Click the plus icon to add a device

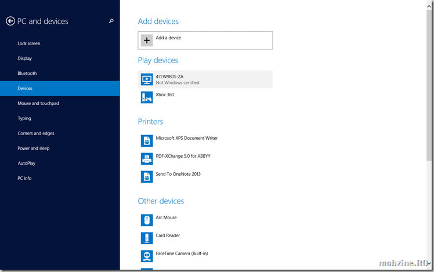(147, 41)
